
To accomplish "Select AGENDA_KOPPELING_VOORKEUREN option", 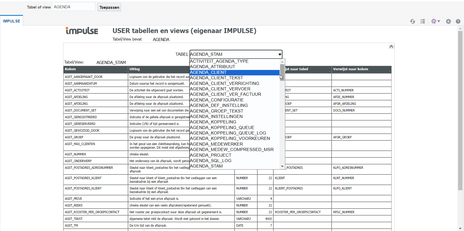I will pos(235,138).
